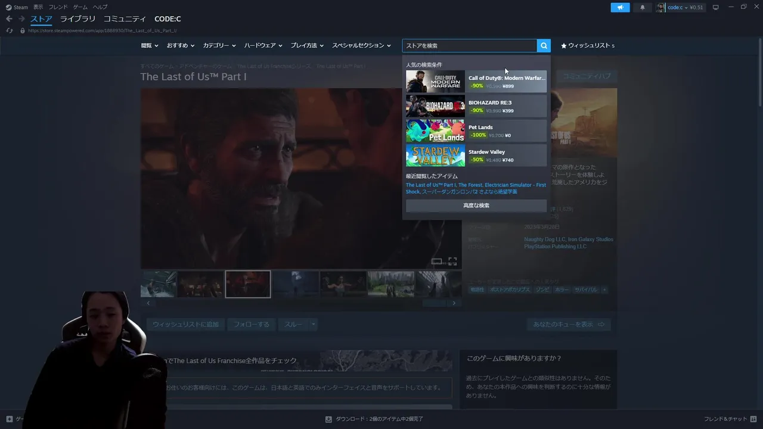Open the download manager icon
This screenshot has width=763, height=429.
[328, 419]
